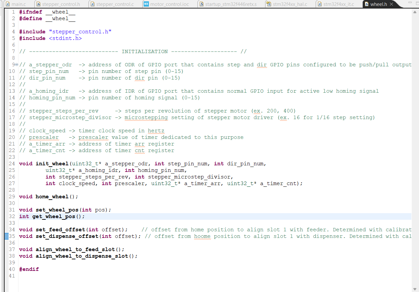Close the wheel.h editor tab

coord(392,4)
